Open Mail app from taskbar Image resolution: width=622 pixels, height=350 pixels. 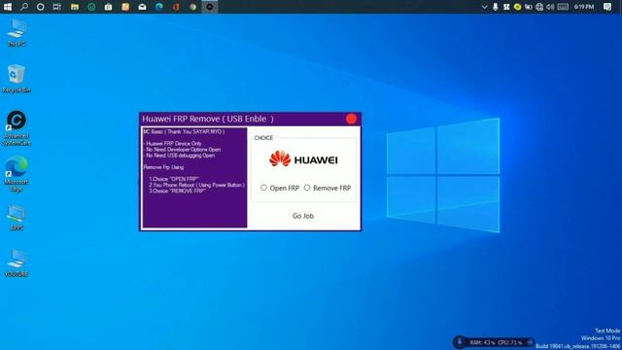tap(142, 7)
